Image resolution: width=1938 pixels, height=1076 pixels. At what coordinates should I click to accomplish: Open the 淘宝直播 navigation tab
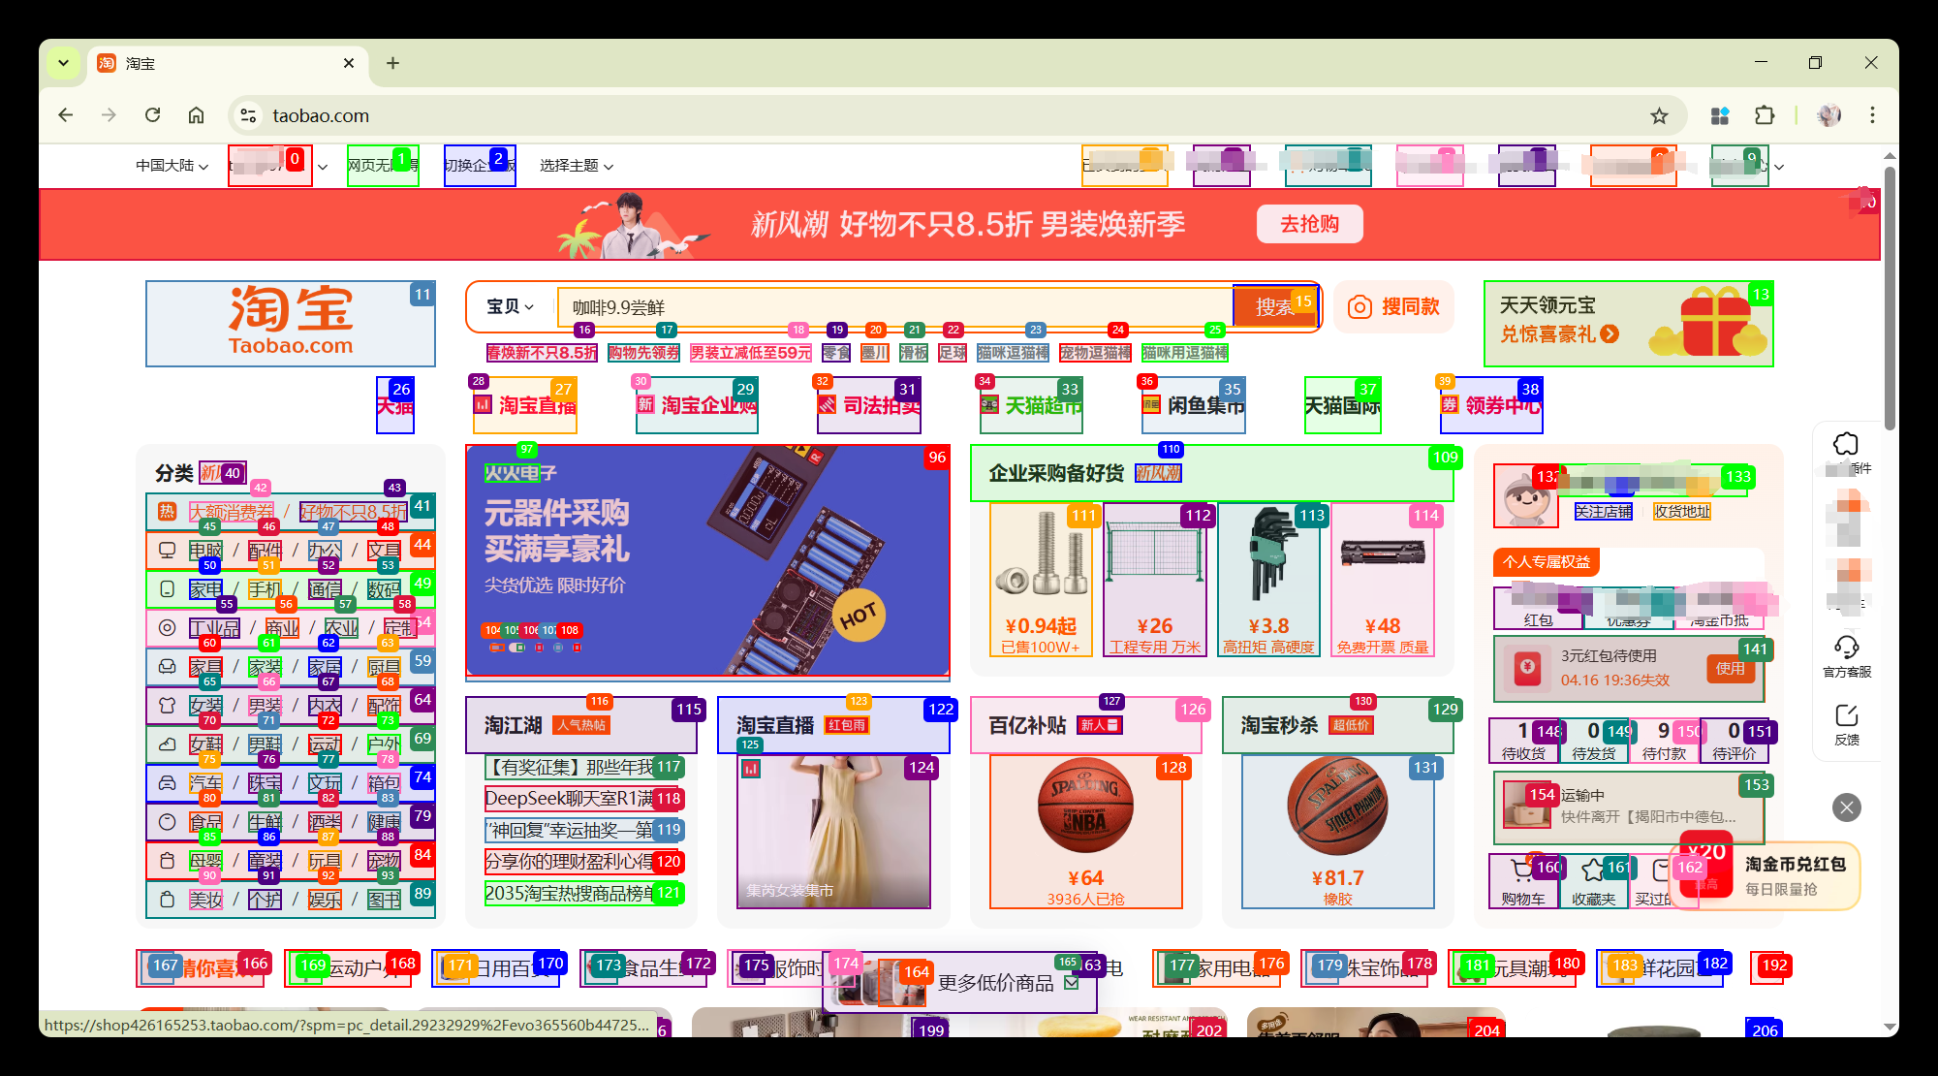(525, 405)
